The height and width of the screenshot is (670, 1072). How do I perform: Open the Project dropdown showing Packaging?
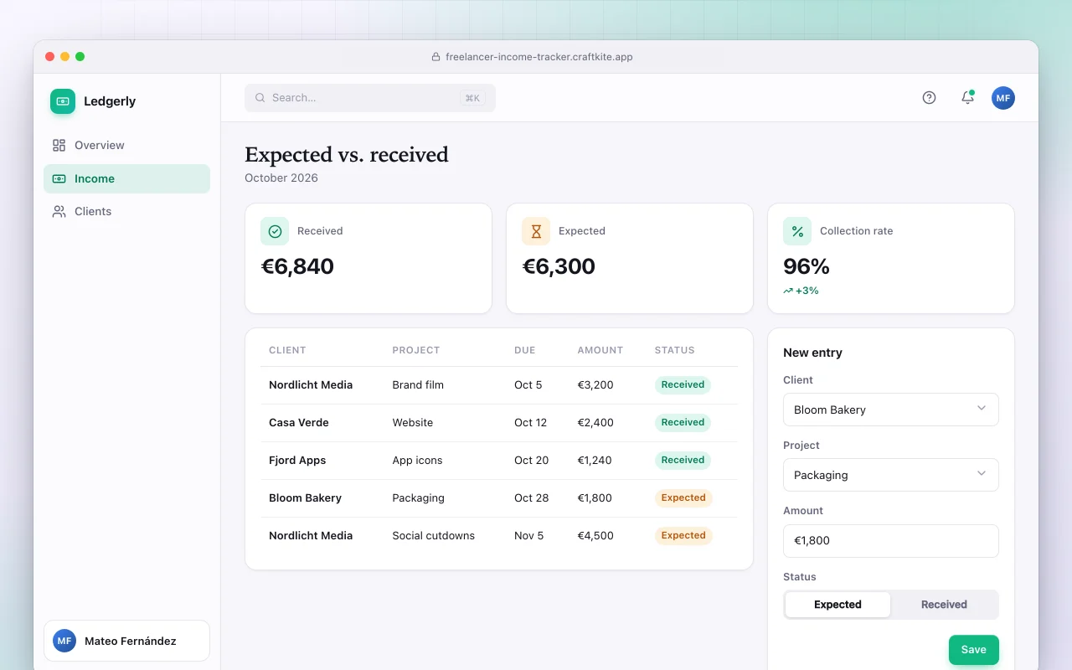(x=891, y=475)
